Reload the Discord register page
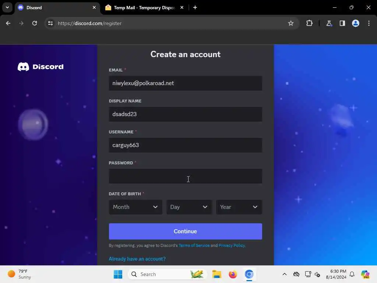 tap(35, 23)
